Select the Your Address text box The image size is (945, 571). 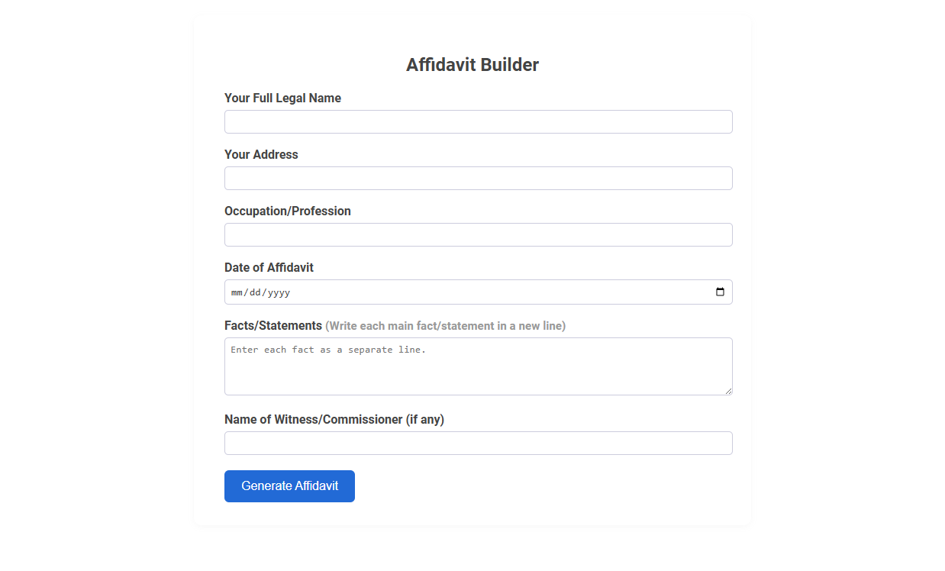click(x=478, y=178)
